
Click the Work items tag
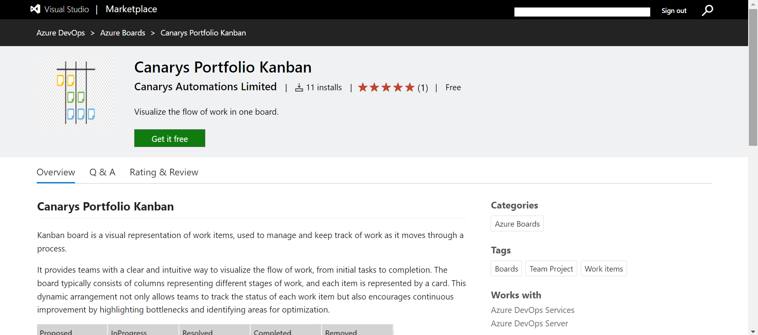[x=604, y=269]
